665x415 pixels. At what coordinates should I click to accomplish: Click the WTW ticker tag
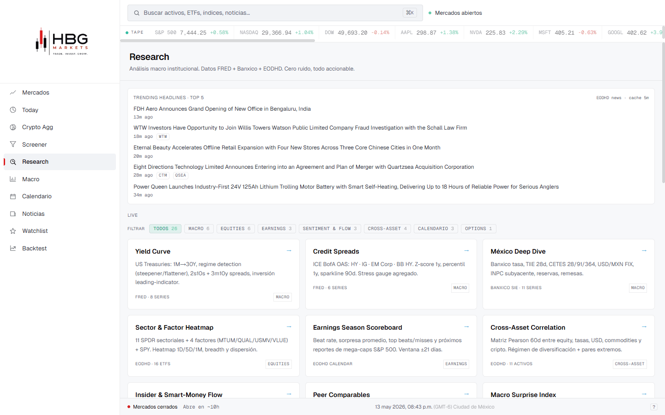pyautogui.click(x=163, y=136)
